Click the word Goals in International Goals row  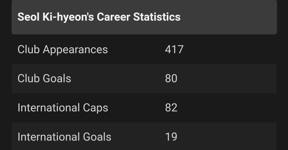coord(97,137)
